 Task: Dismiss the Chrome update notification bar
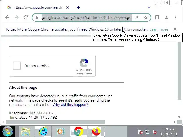click(175, 29)
